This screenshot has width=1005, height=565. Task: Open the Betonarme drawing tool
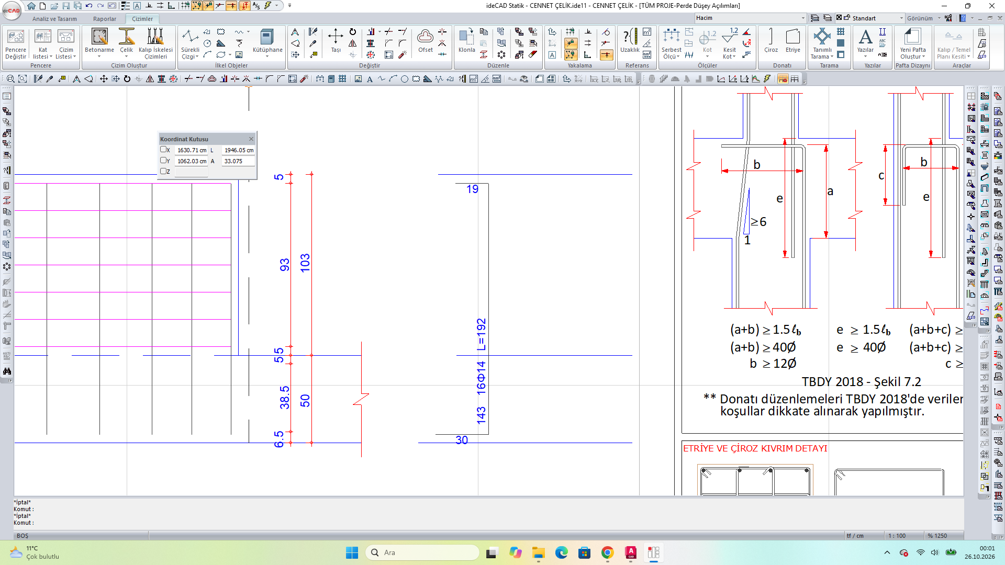click(99, 42)
